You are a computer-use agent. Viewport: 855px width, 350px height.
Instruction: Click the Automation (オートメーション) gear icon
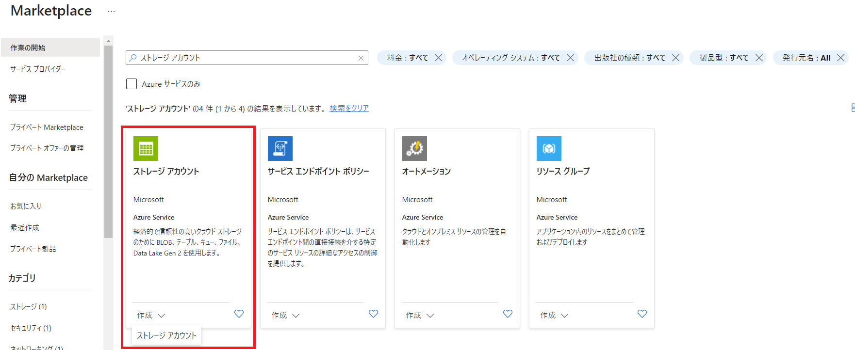coord(414,148)
